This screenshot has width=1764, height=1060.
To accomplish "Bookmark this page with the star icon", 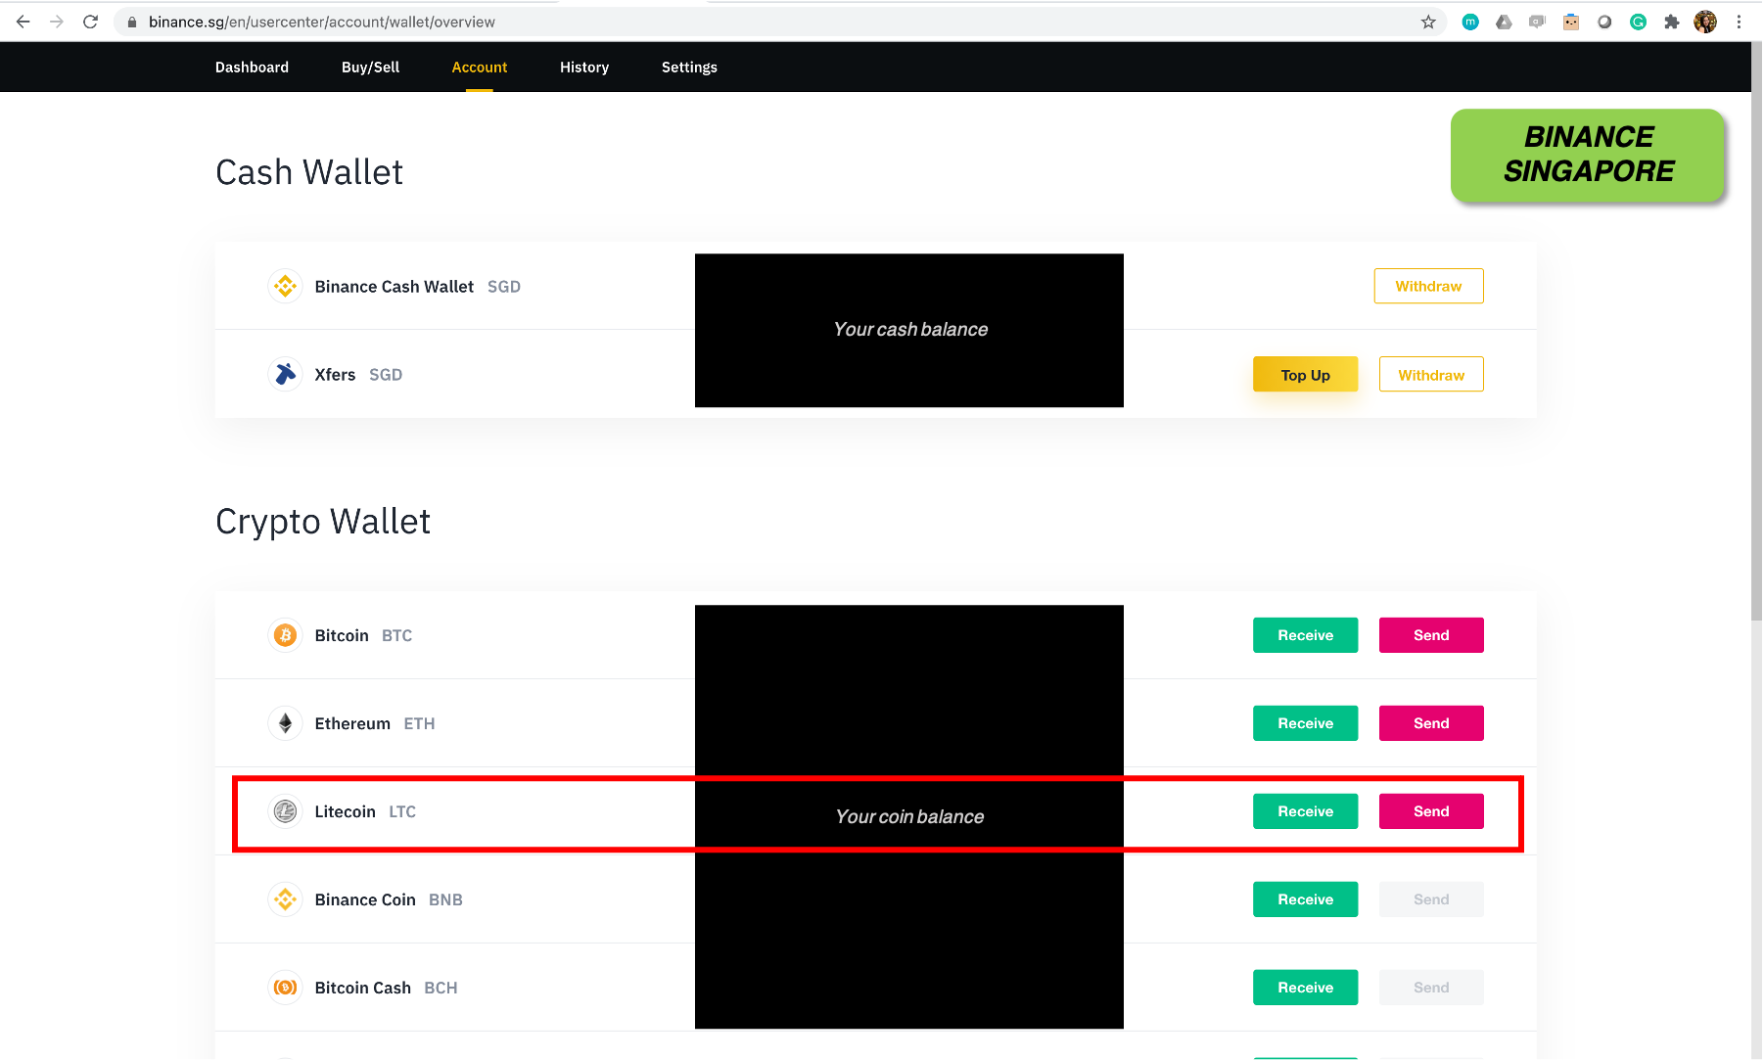I will point(1428,22).
